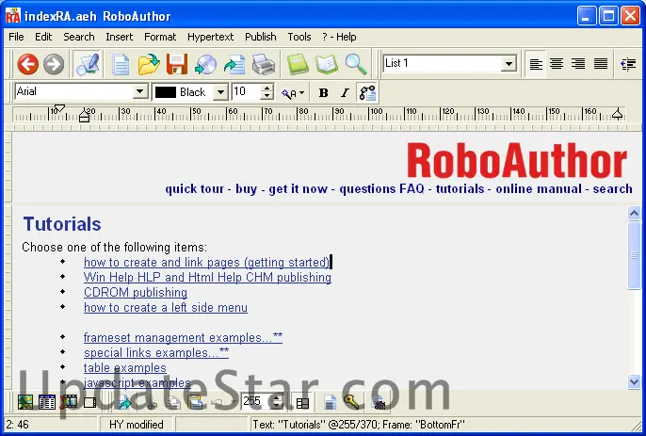646x436 pixels.
Task: Click the font size field showing 10
Action: click(x=247, y=91)
